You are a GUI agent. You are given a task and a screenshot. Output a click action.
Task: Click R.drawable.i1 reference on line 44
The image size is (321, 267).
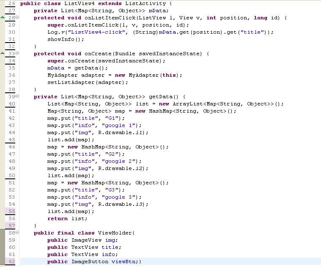[x=120, y=132]
